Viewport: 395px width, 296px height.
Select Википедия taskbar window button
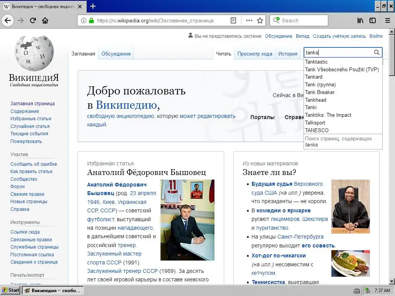coord(52,291)
